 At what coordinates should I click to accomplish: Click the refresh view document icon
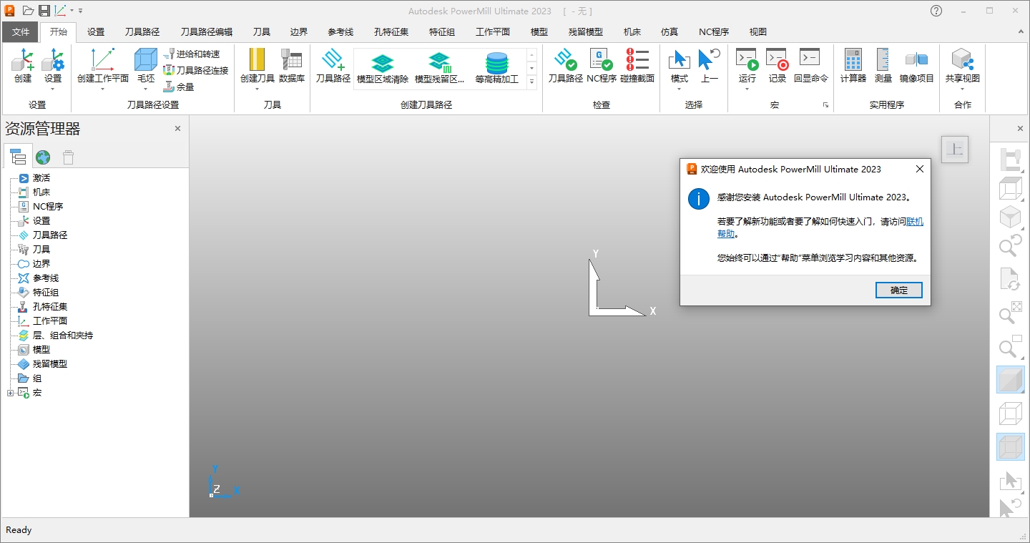(x=1011, y=279)
